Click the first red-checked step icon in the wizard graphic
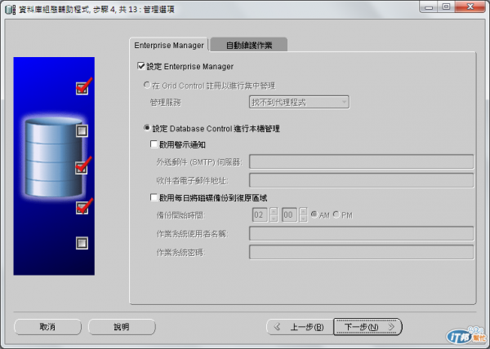The height and width of the screenshot is (349, 490). [x=82, y=88]
